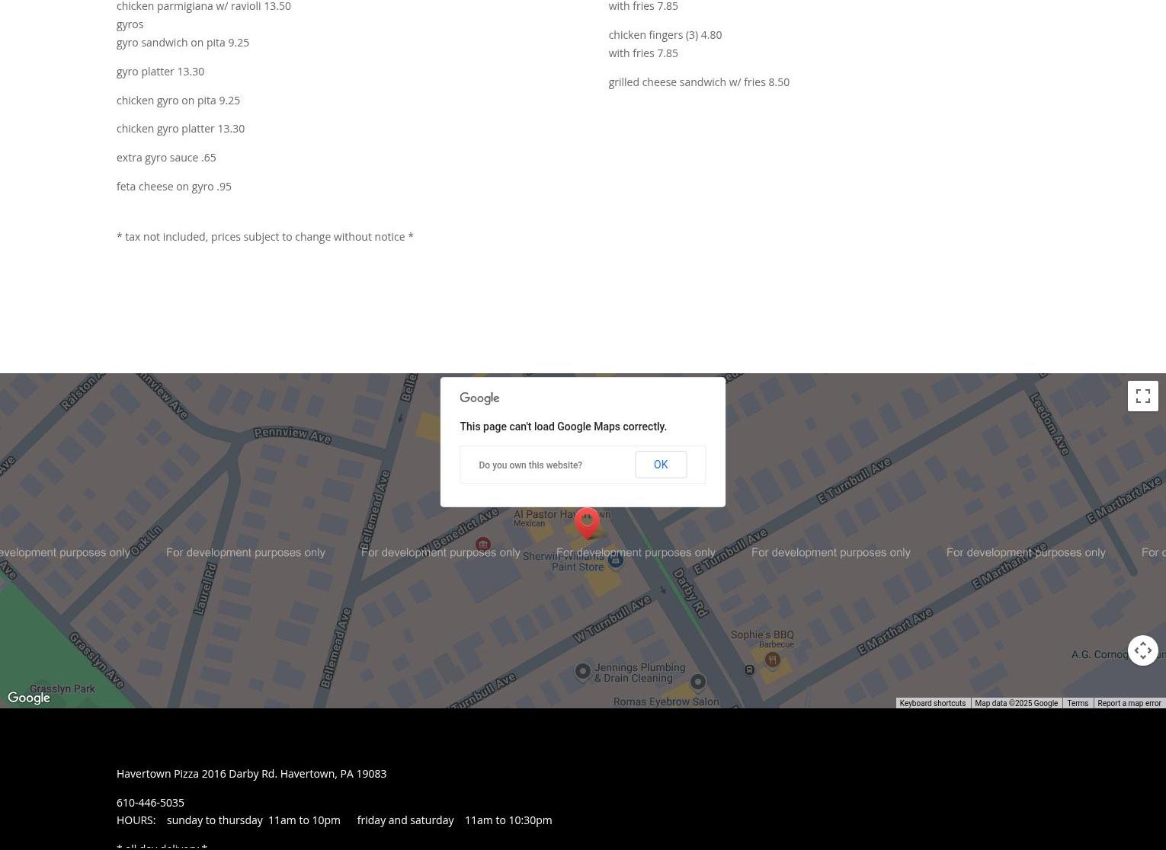This screenshot has height=850, width=1166.
Task: Click the "Do you own this website?" link
Action: click(530, 465)
